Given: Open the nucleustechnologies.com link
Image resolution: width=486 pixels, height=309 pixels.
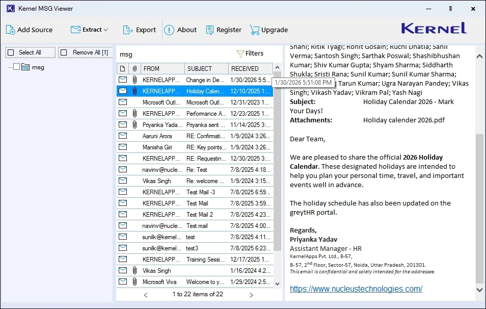Looking at the screenshot, I should pyautogui.click(x=356, y=289).
